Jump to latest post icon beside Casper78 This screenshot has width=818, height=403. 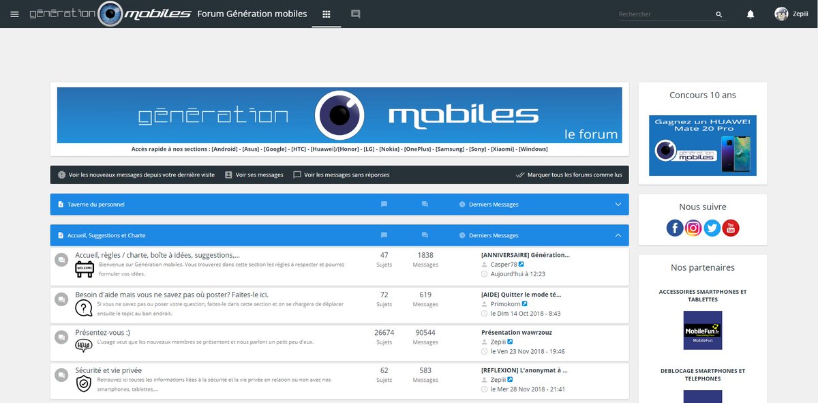(x=521, y=265)
